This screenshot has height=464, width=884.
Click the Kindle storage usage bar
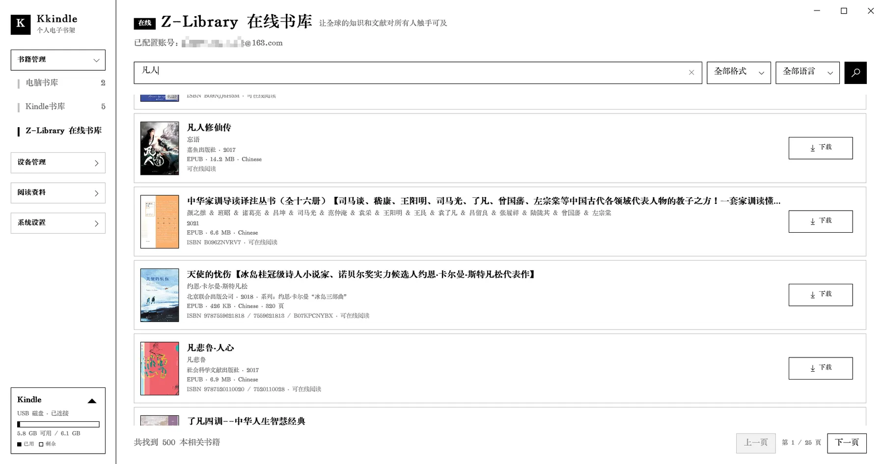(x=58, y=424)
